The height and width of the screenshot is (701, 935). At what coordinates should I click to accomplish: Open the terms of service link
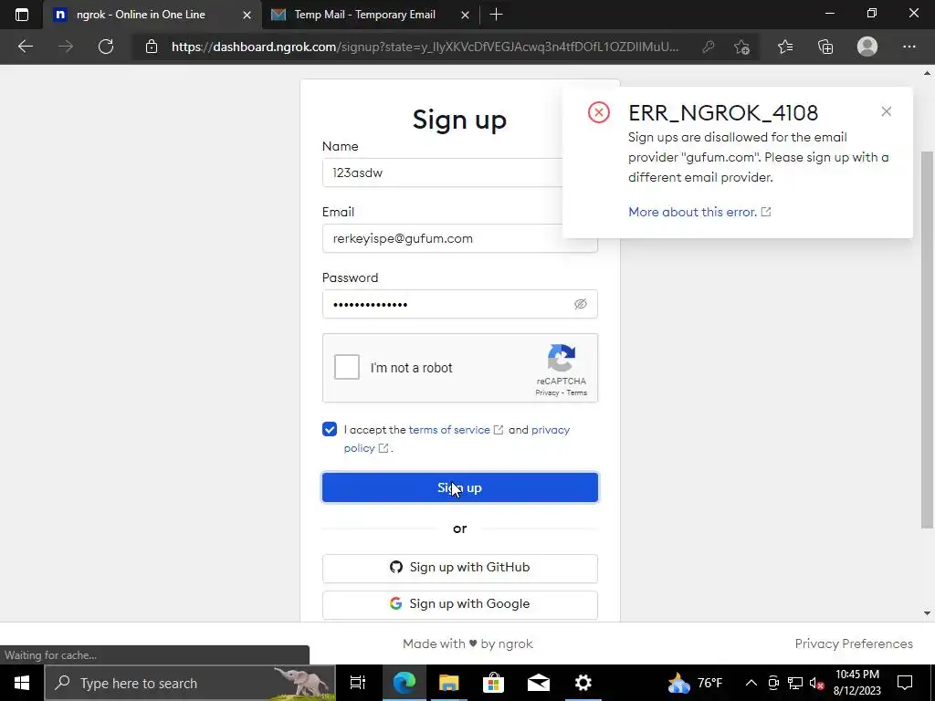click(x=456, y=430)
